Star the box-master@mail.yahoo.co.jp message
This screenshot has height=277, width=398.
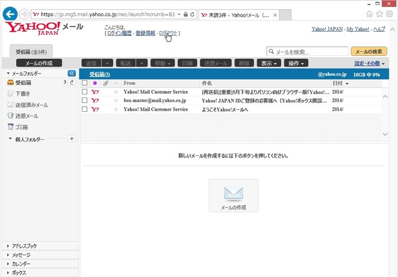(116, 101)
